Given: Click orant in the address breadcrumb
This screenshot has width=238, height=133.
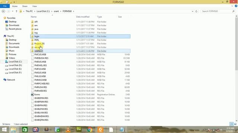Looking at the screenshot, I should coord(56,11).
